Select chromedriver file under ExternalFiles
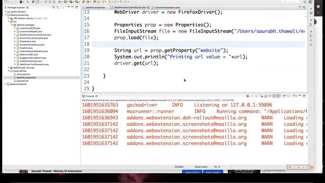 click(x=23, y=74)
